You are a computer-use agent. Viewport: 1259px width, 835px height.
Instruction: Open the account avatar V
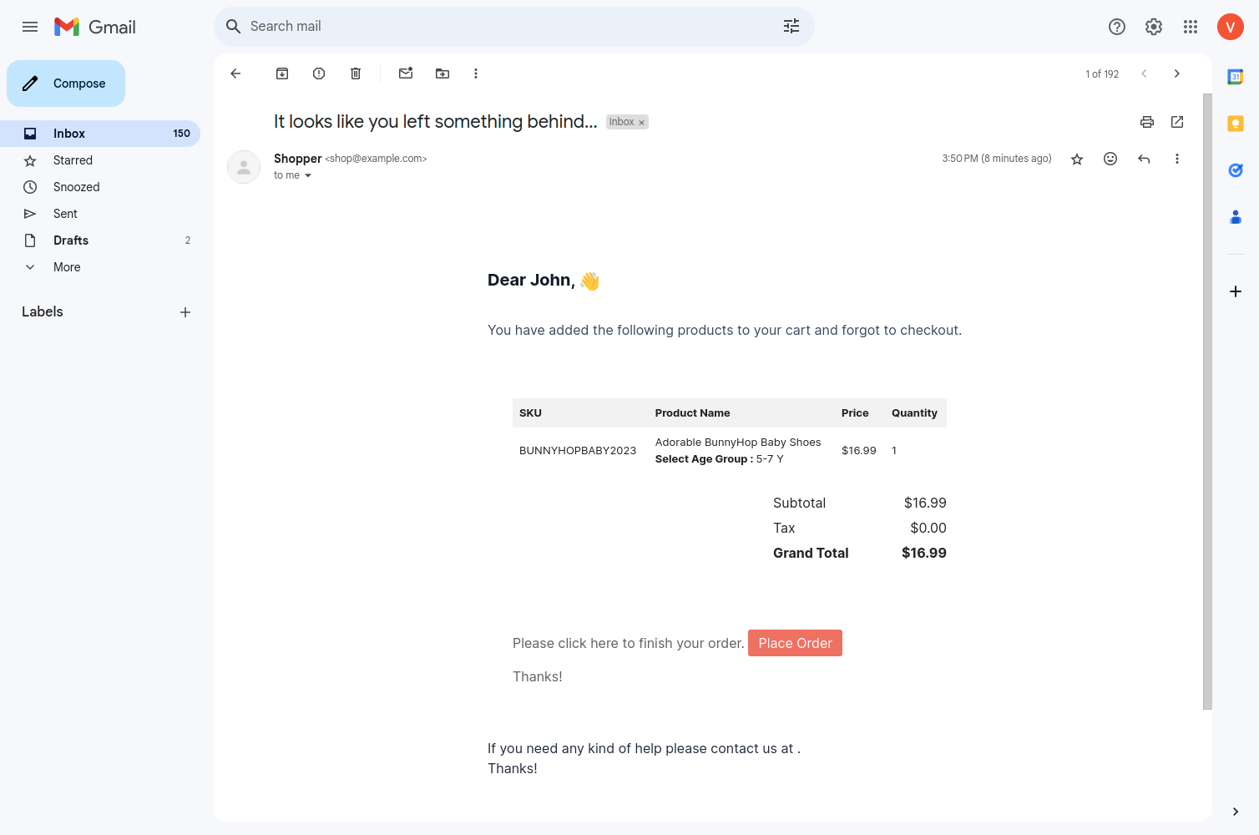1231,27
